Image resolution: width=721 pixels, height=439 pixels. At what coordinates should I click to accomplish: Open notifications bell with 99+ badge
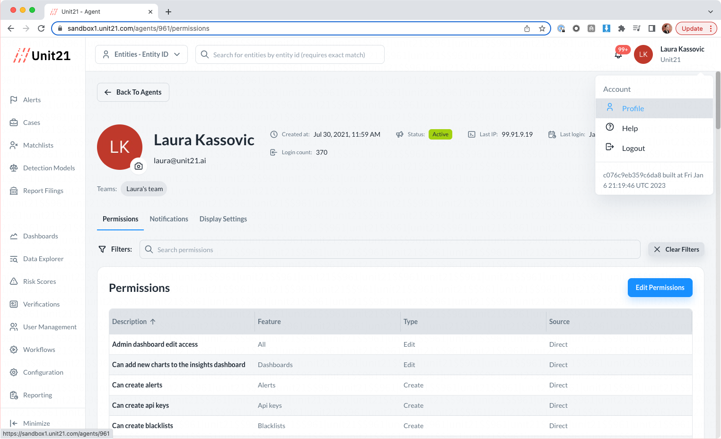618,54
